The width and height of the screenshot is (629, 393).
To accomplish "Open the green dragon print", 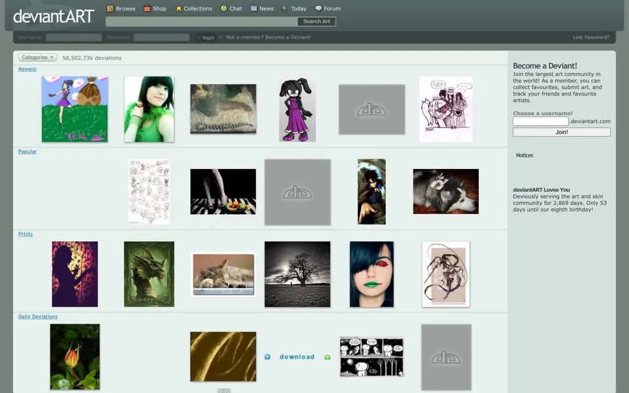I will click(149, 274).
